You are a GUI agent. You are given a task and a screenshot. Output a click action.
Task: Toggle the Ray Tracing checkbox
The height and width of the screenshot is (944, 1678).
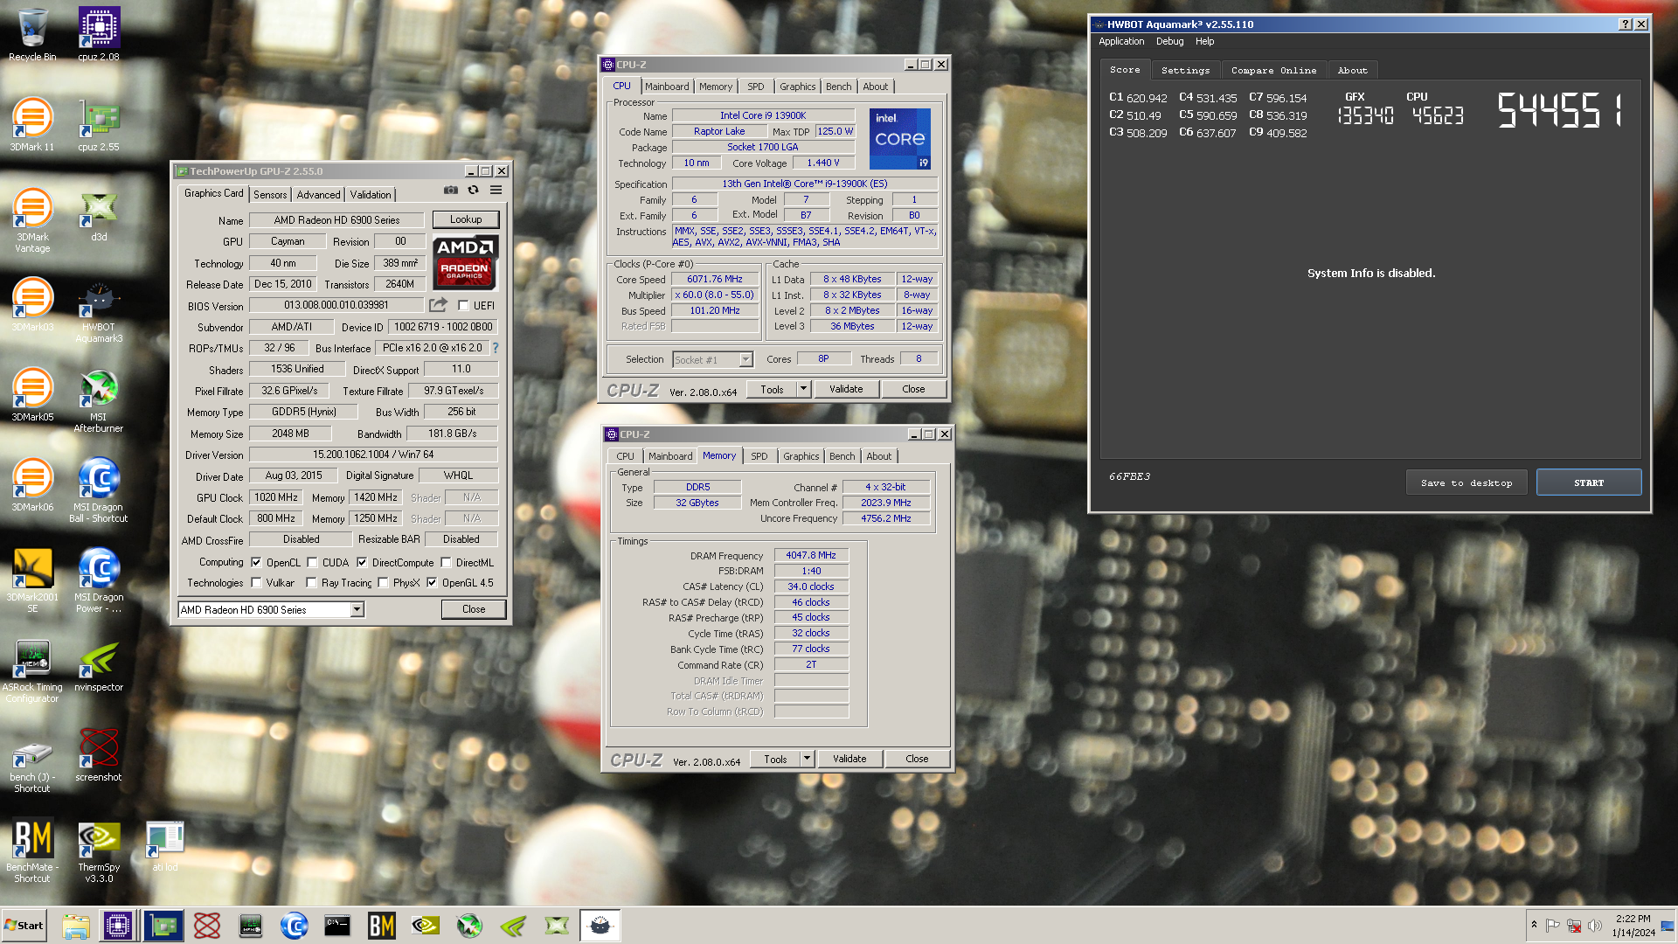click(x=311, y=583)
